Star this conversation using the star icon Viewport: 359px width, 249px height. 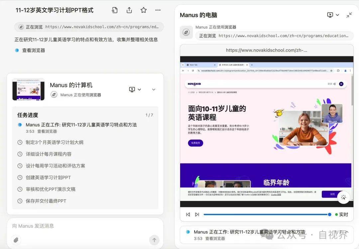tap(143, 10)
